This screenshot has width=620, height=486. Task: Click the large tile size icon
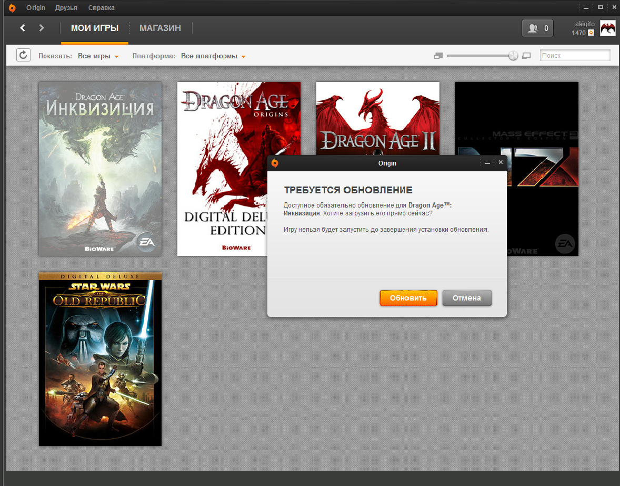[x=526, y=56]
